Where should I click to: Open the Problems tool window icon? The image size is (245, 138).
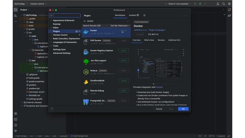(x=16, y=125)
